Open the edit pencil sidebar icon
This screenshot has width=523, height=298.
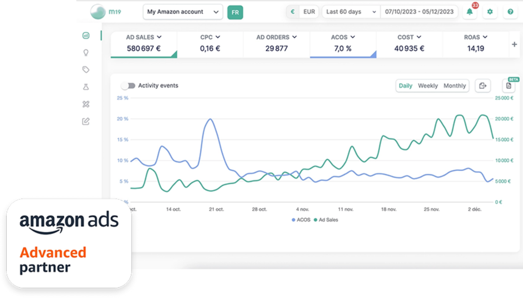(86, 121)
